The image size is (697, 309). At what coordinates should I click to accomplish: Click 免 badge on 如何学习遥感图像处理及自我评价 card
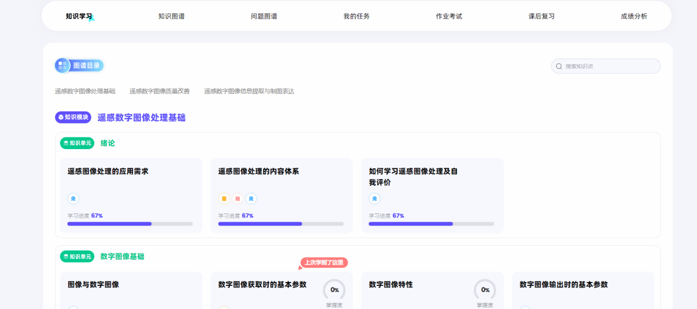point(374,198)
